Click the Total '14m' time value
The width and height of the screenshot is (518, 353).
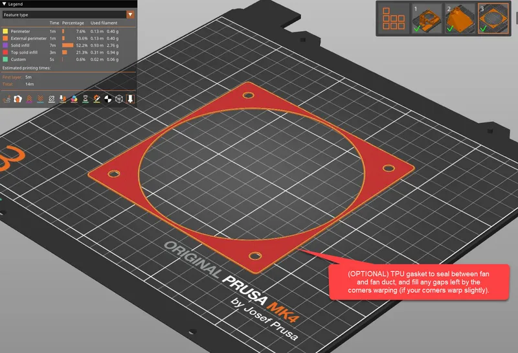pyautogui.click(x=29, y=84)
